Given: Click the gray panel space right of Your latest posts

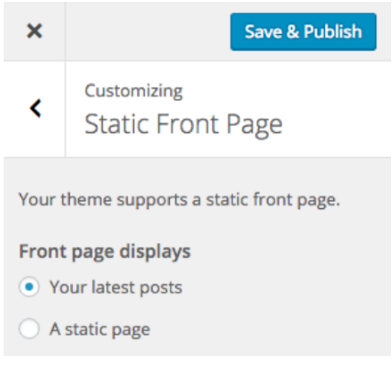Looking at the screenshot, I should [286, 287].
